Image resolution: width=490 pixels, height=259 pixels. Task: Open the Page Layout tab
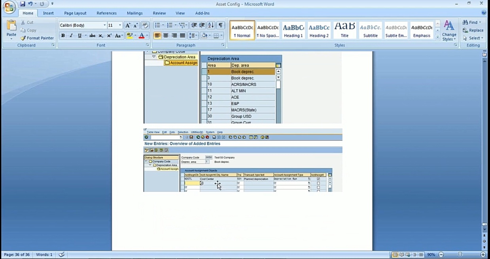75,13
